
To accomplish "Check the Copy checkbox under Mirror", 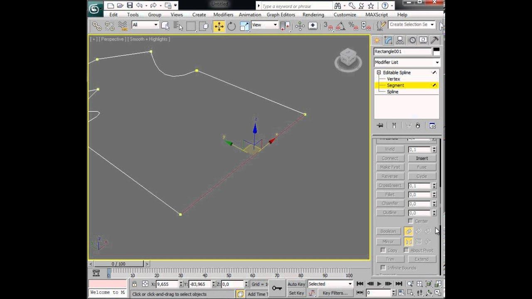I will coord(383,250).
